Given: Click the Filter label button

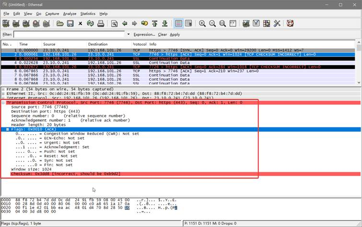Looking at the screenshot, I should (x=7, y=34).
